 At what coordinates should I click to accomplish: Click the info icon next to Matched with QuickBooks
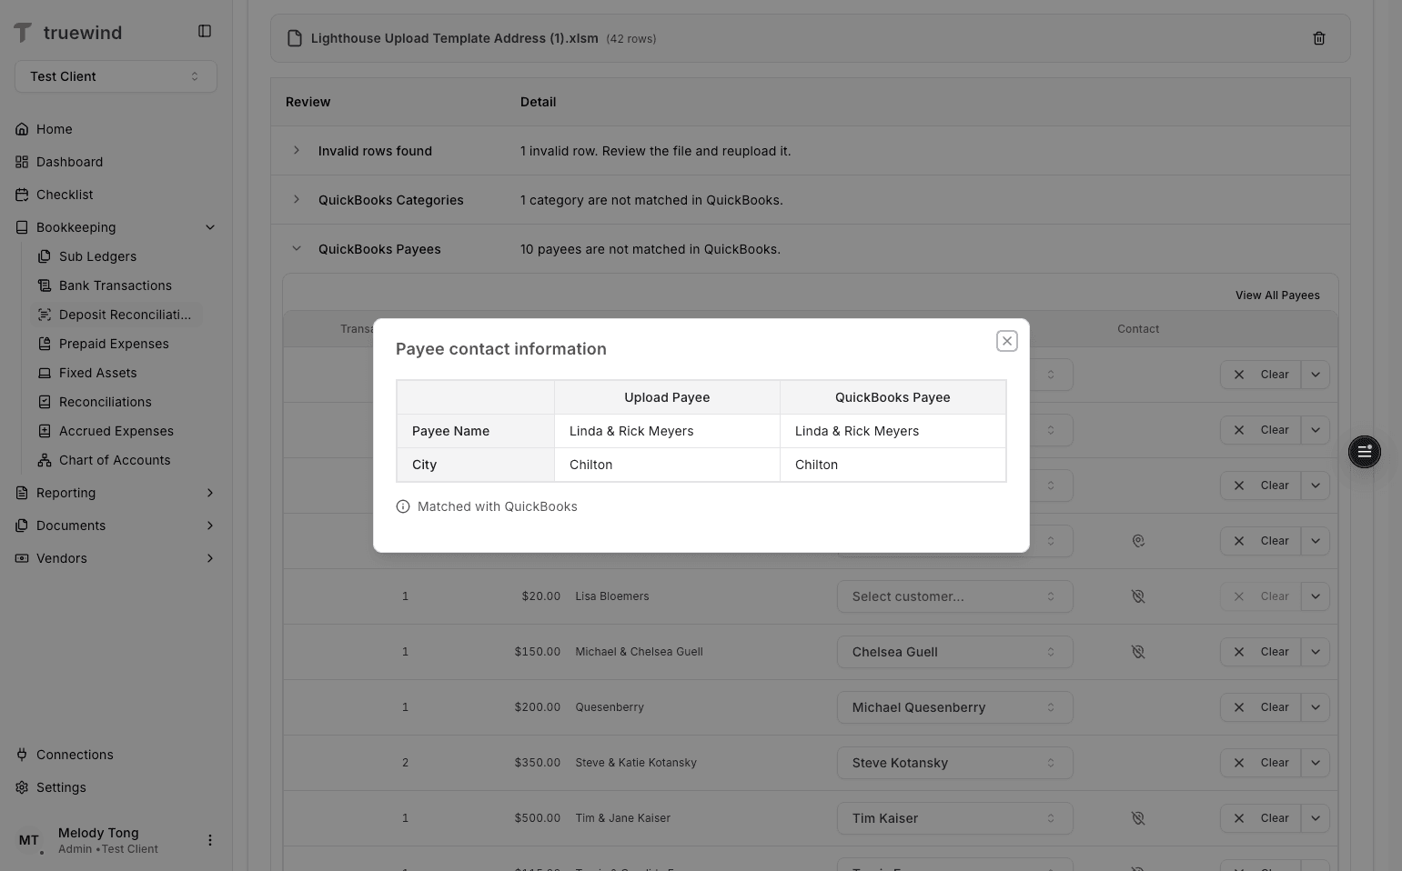403,506
